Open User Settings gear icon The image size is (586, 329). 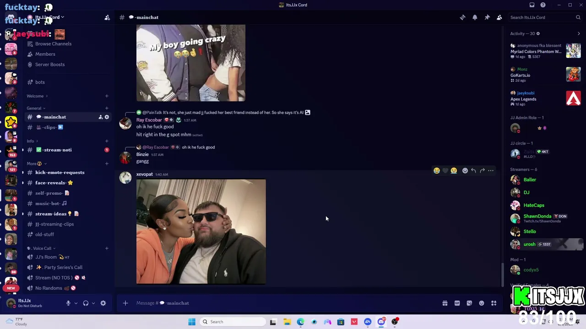coord(103,303)
